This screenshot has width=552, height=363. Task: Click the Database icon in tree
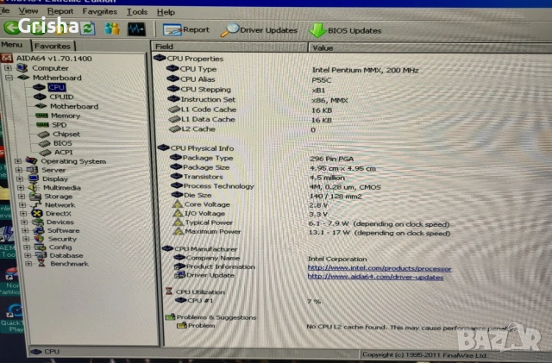(x=41, y=255)
